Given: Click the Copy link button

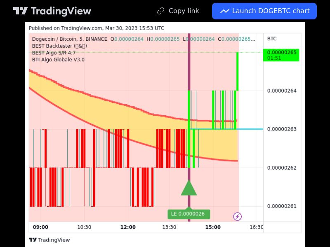Looking at the screenshot, I should tap(178, 11).
